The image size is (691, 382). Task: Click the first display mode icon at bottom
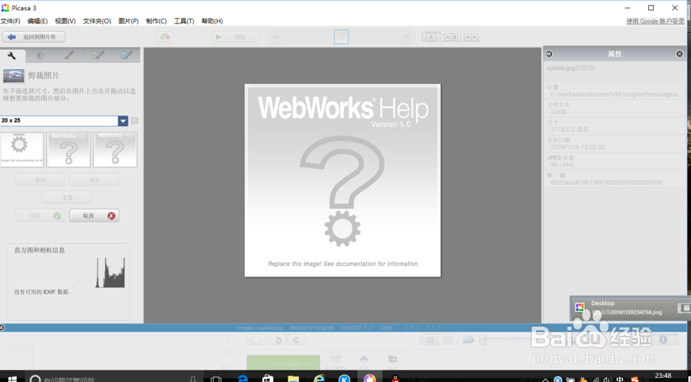point(430,340)
